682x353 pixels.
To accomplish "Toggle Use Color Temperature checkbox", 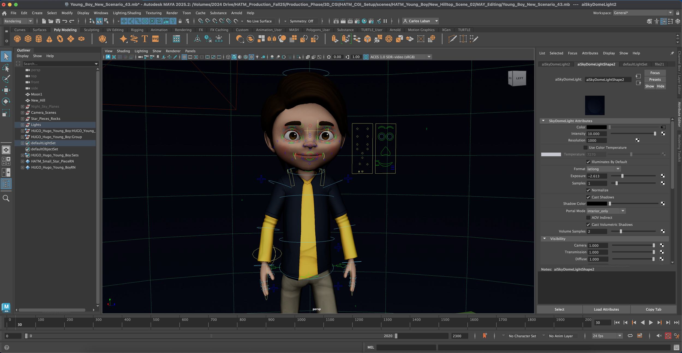I will pos(585,147).
